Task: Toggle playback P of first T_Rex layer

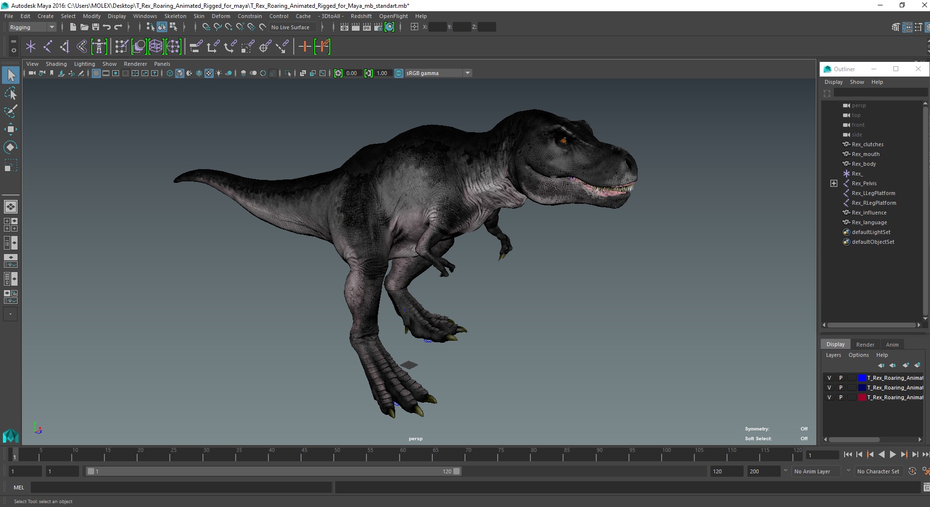Action: pos(841,378)
